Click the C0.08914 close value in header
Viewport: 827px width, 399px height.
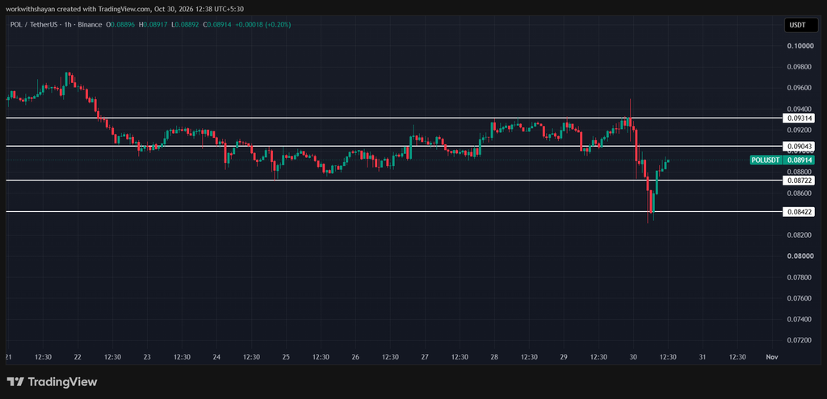pos(218,25)
